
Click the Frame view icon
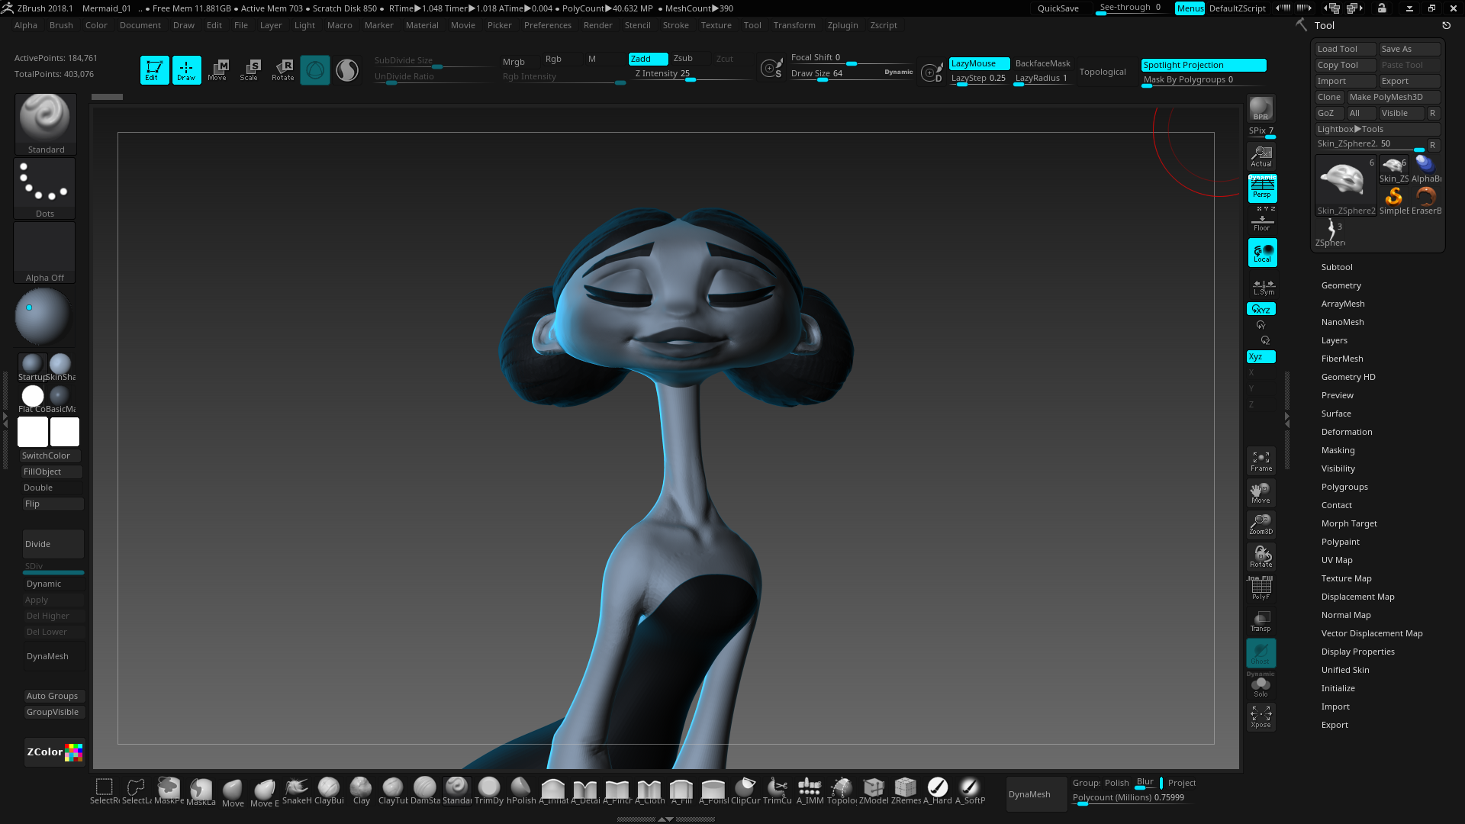pos(1261,461)
